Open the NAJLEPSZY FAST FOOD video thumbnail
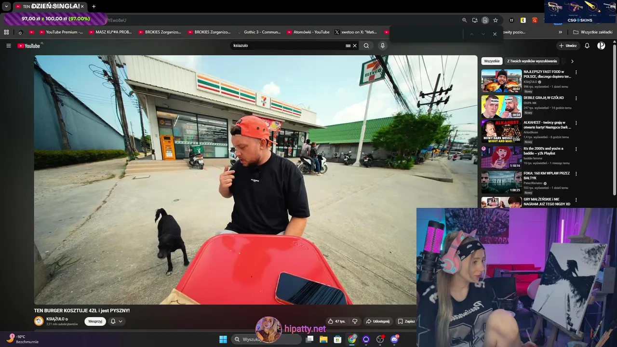Viewport: 617px width, 347px height. pyautogui.click(x=501, y=81)
